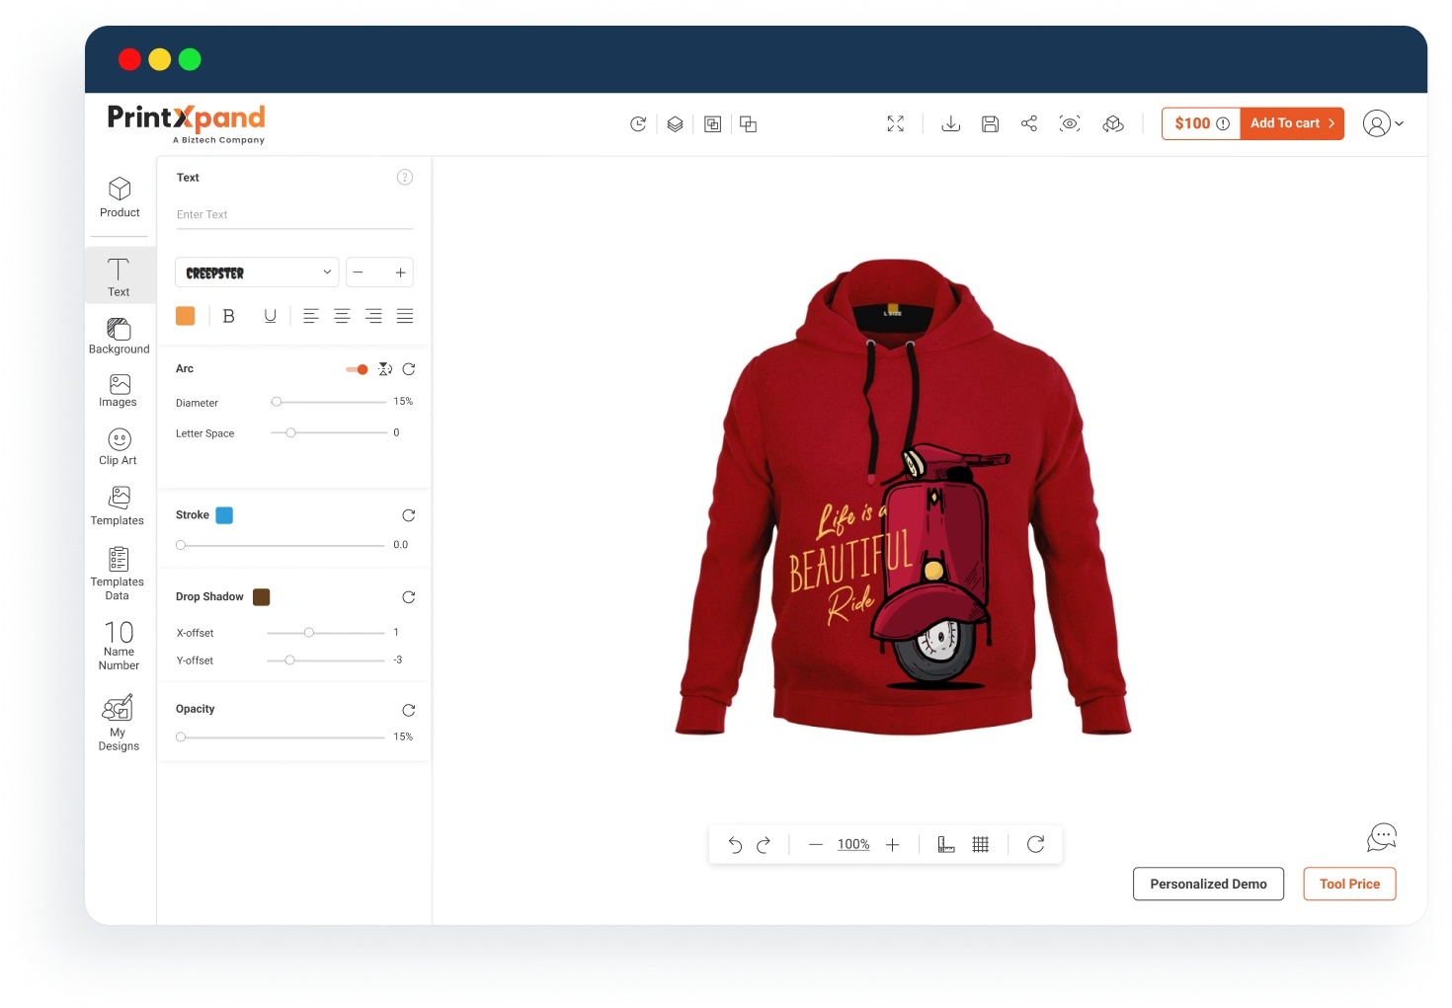This screenshot has height=1008, width=1452.
Task: Click the Text panel help icon
Action: 405,177
